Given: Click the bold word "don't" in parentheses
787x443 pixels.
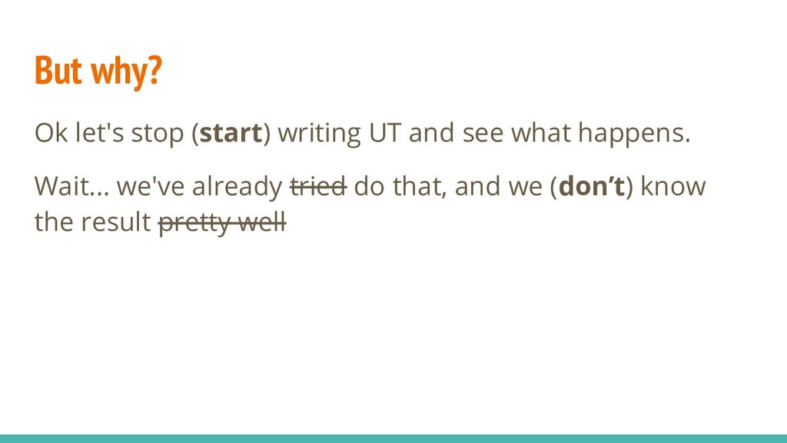Looking at the screenshot, I should [x=591, y=186].
